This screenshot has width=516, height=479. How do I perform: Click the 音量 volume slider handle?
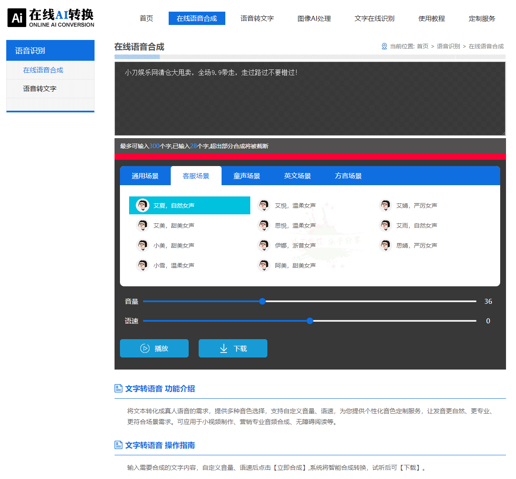click(x=262, y=301)
